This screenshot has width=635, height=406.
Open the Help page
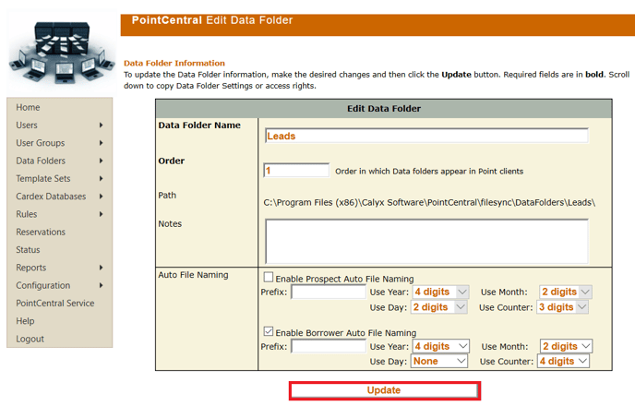pyautogui.click(x=25, y=321)
